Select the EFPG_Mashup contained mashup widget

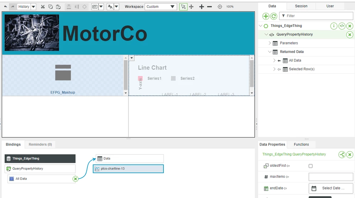pyautogui.click(x=63, y=76)
